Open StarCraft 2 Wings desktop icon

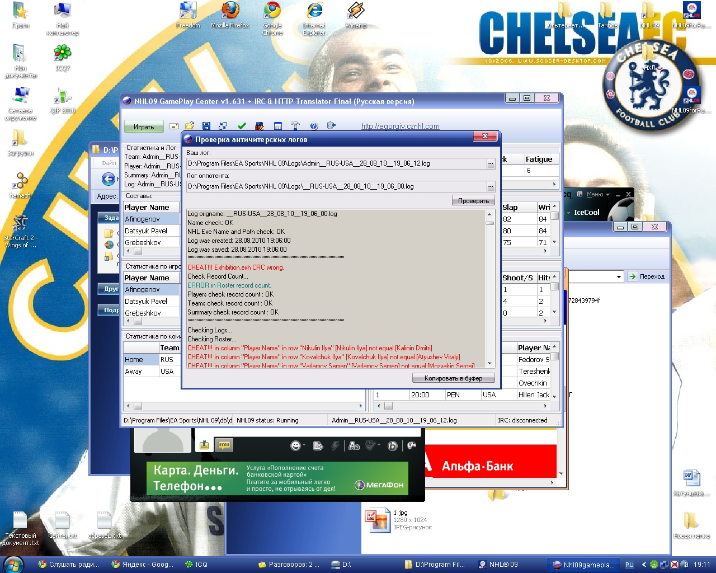pos(20,231)
